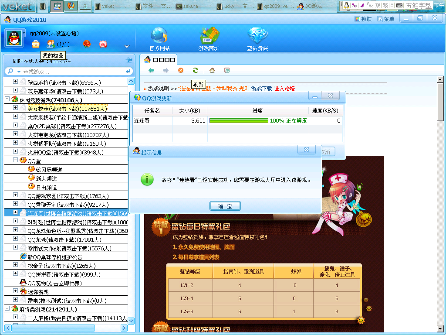This screenshot has width=446, height=335.
Task: Click the 规则 link
Action: pos(244,89)
